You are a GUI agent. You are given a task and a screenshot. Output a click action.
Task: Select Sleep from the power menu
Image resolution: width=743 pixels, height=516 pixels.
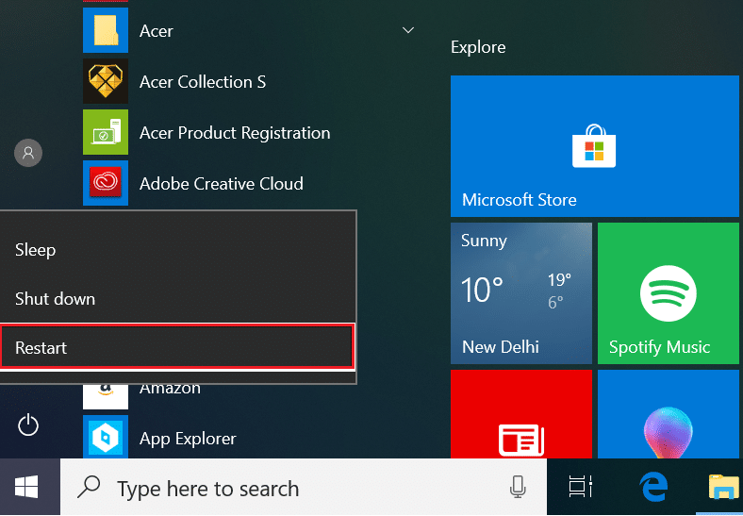(36, 250)
